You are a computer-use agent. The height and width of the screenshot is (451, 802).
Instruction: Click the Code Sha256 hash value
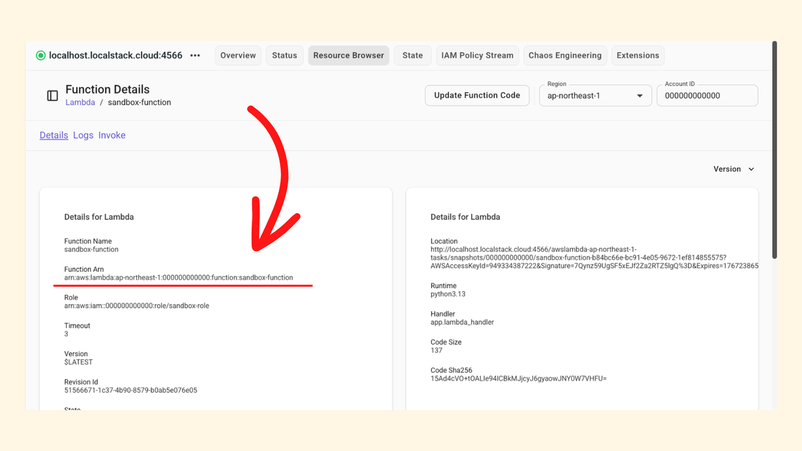tap(518, 378)
